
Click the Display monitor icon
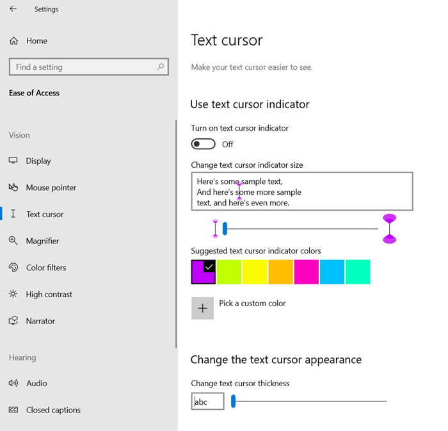point(13,161)
